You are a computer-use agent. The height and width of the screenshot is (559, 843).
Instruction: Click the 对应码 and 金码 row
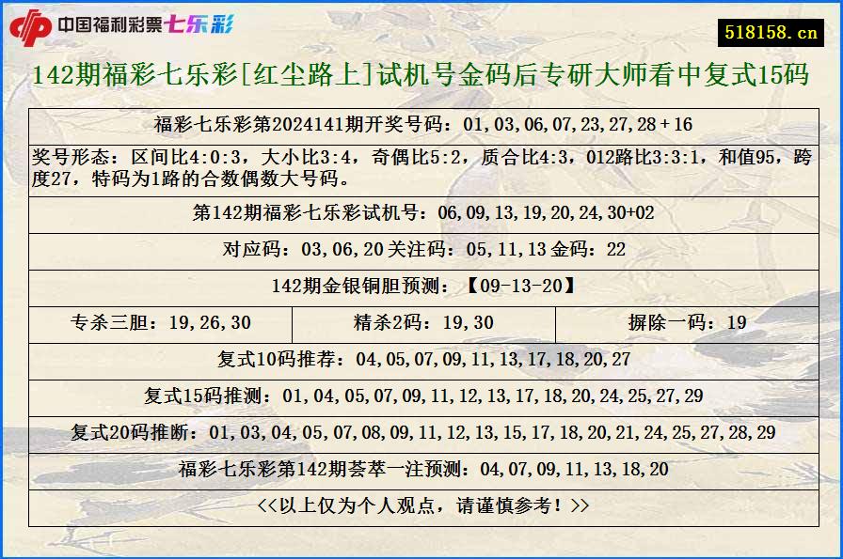[421, 251]
